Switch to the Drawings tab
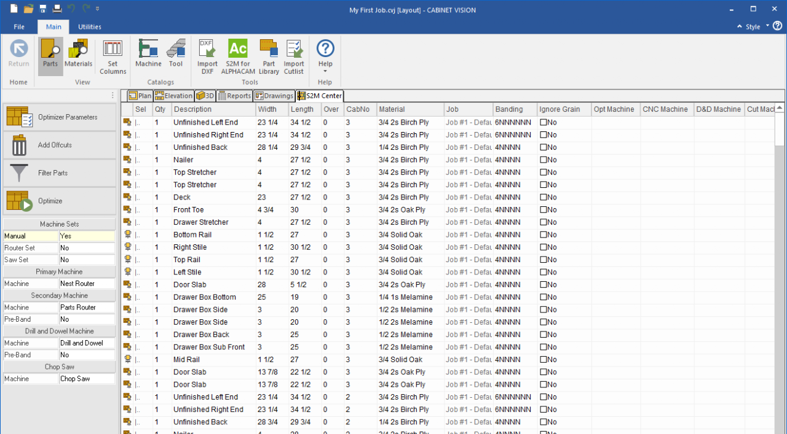 274,96
